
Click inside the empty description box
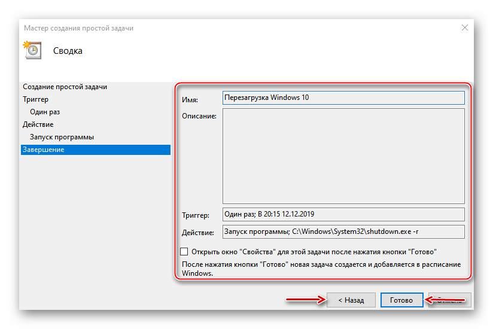tap(343, 156)
